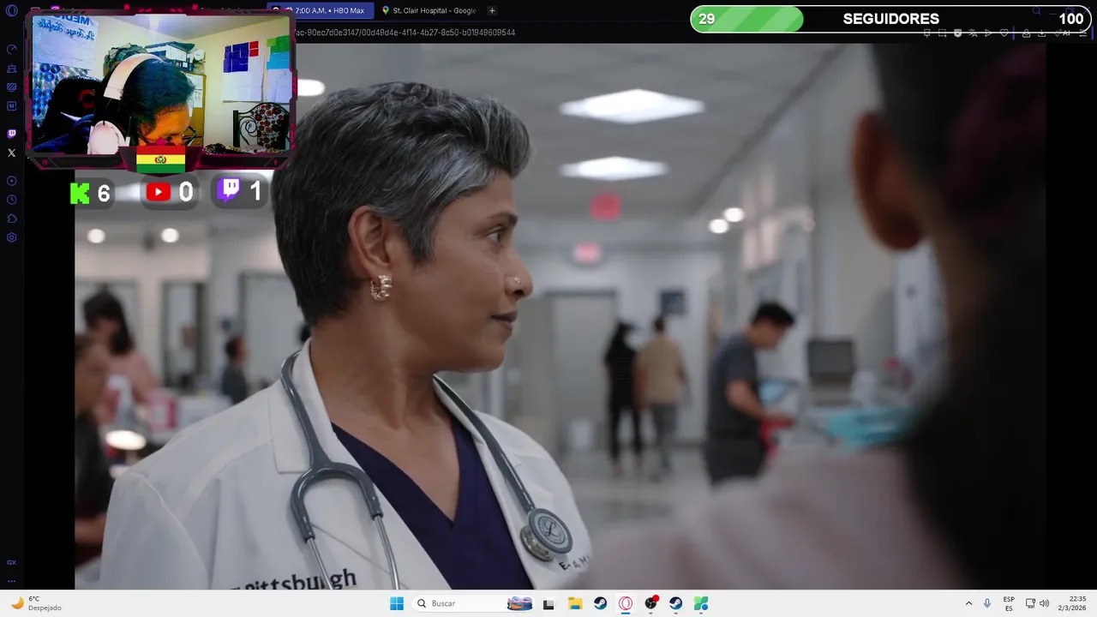Open volume control from the speaker icon

pos(1044,603)
